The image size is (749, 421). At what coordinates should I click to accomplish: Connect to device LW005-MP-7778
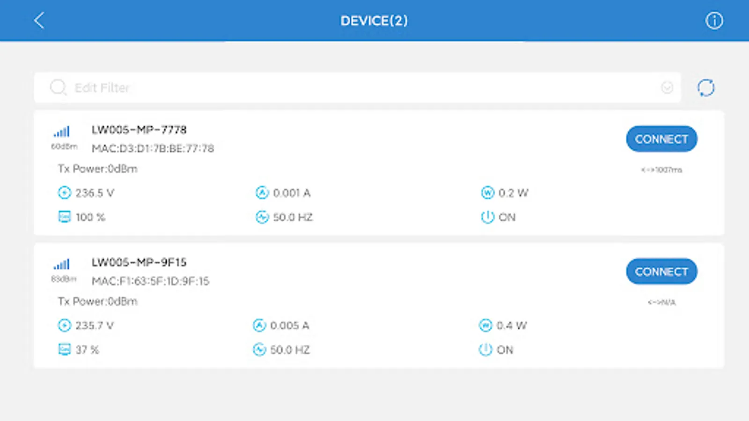pos(661,139)
